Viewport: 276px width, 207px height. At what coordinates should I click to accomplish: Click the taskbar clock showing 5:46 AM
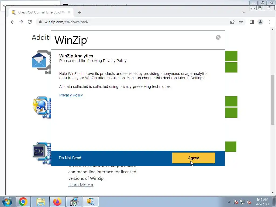pos(262,202)
